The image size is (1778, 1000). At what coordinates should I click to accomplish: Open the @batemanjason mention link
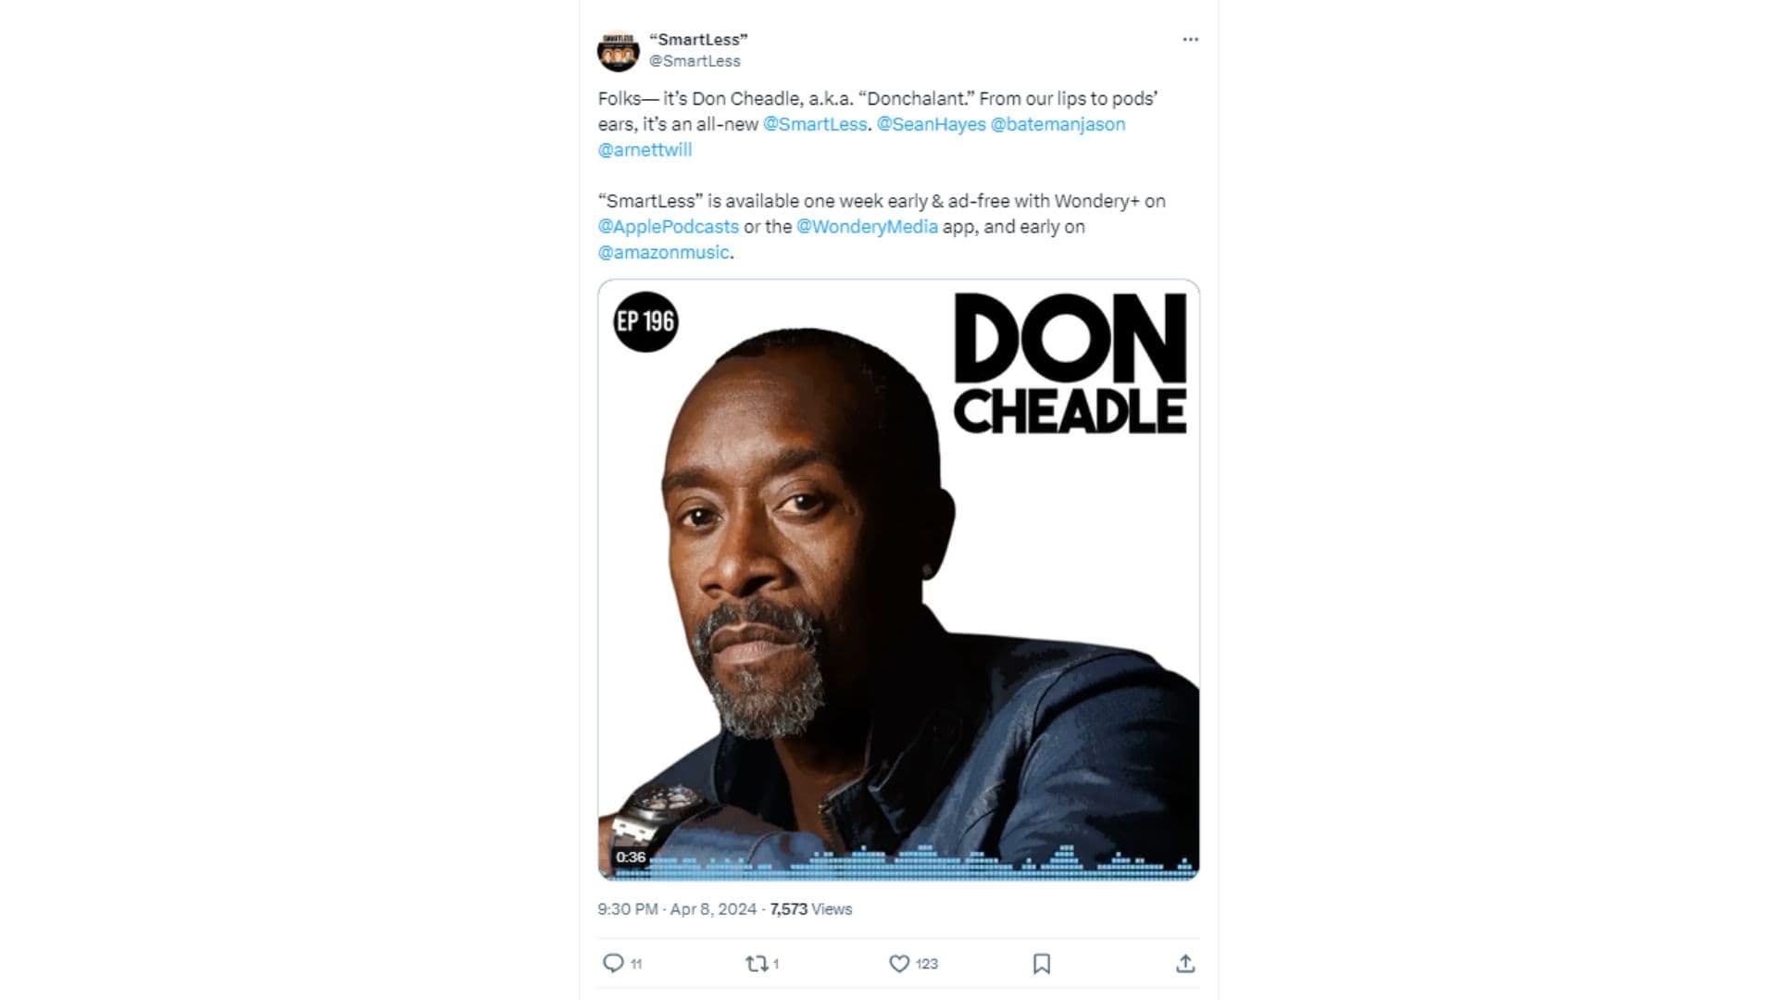click(1058, 124)
